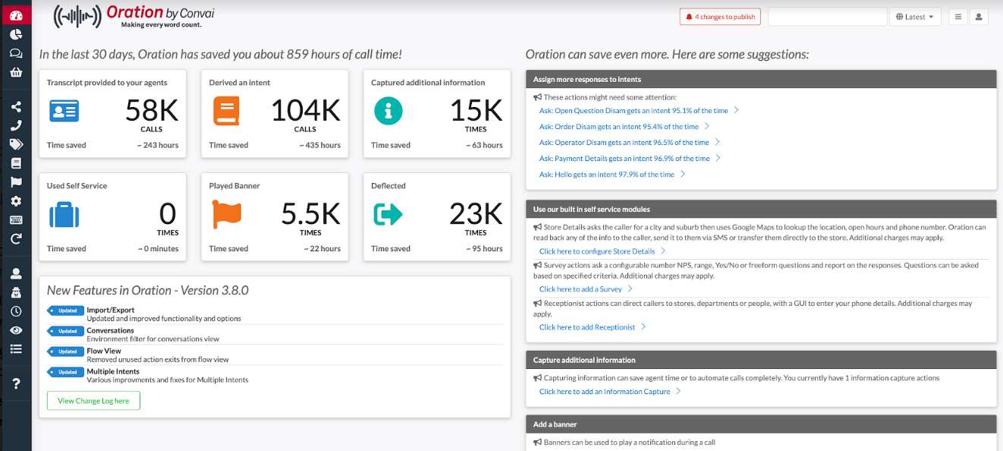Open the Latest version dropdown
Screen dimensions: 1003x451
click(x=915, y=17)
